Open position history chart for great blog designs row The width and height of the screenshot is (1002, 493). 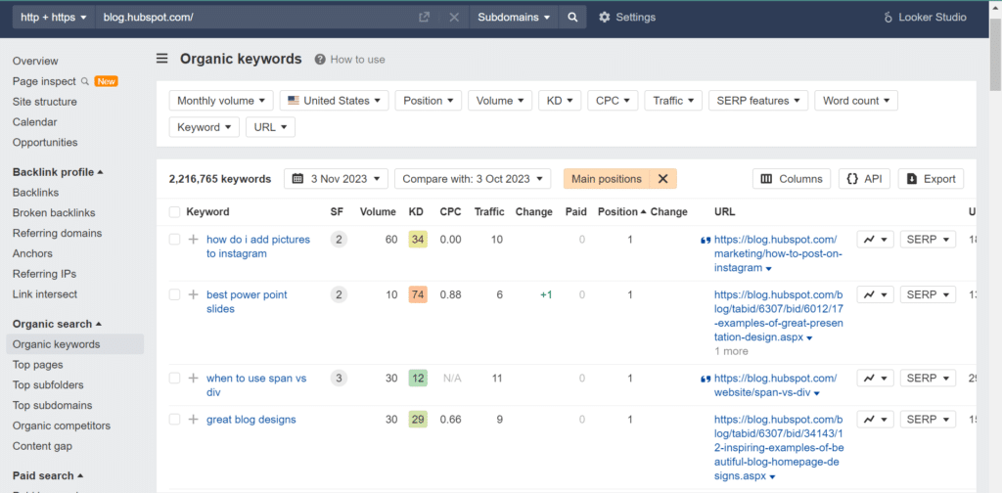[875, 420]
